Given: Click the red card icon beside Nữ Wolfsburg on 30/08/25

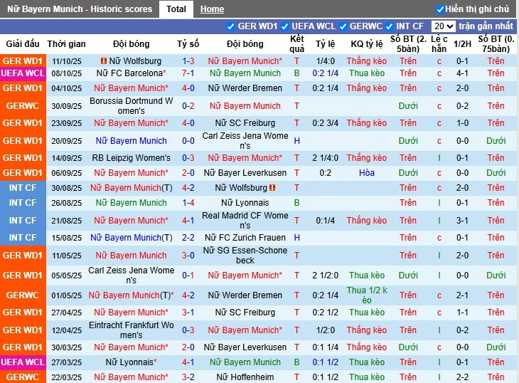Looking at the screenshot, I should (x=272, y=188).
